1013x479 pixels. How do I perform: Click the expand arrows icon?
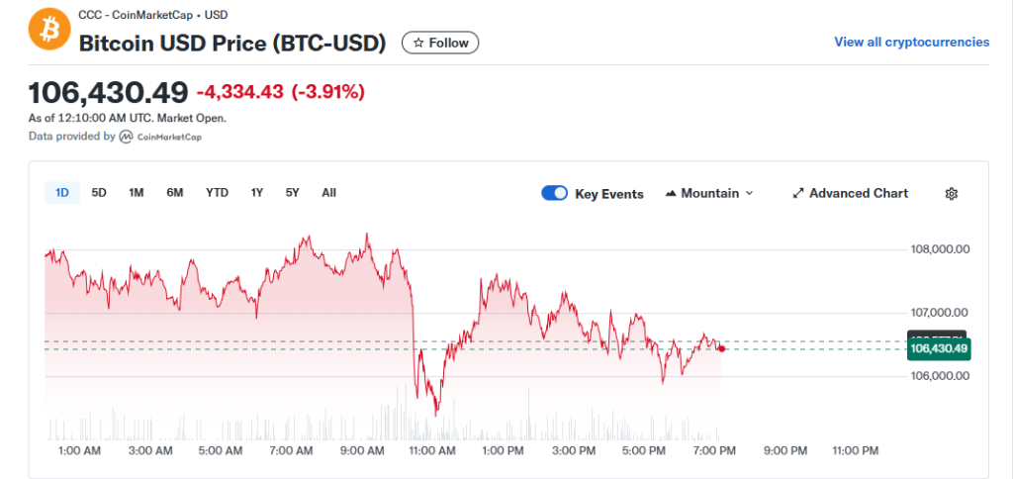pyautogui.click(x=798, y=194)
